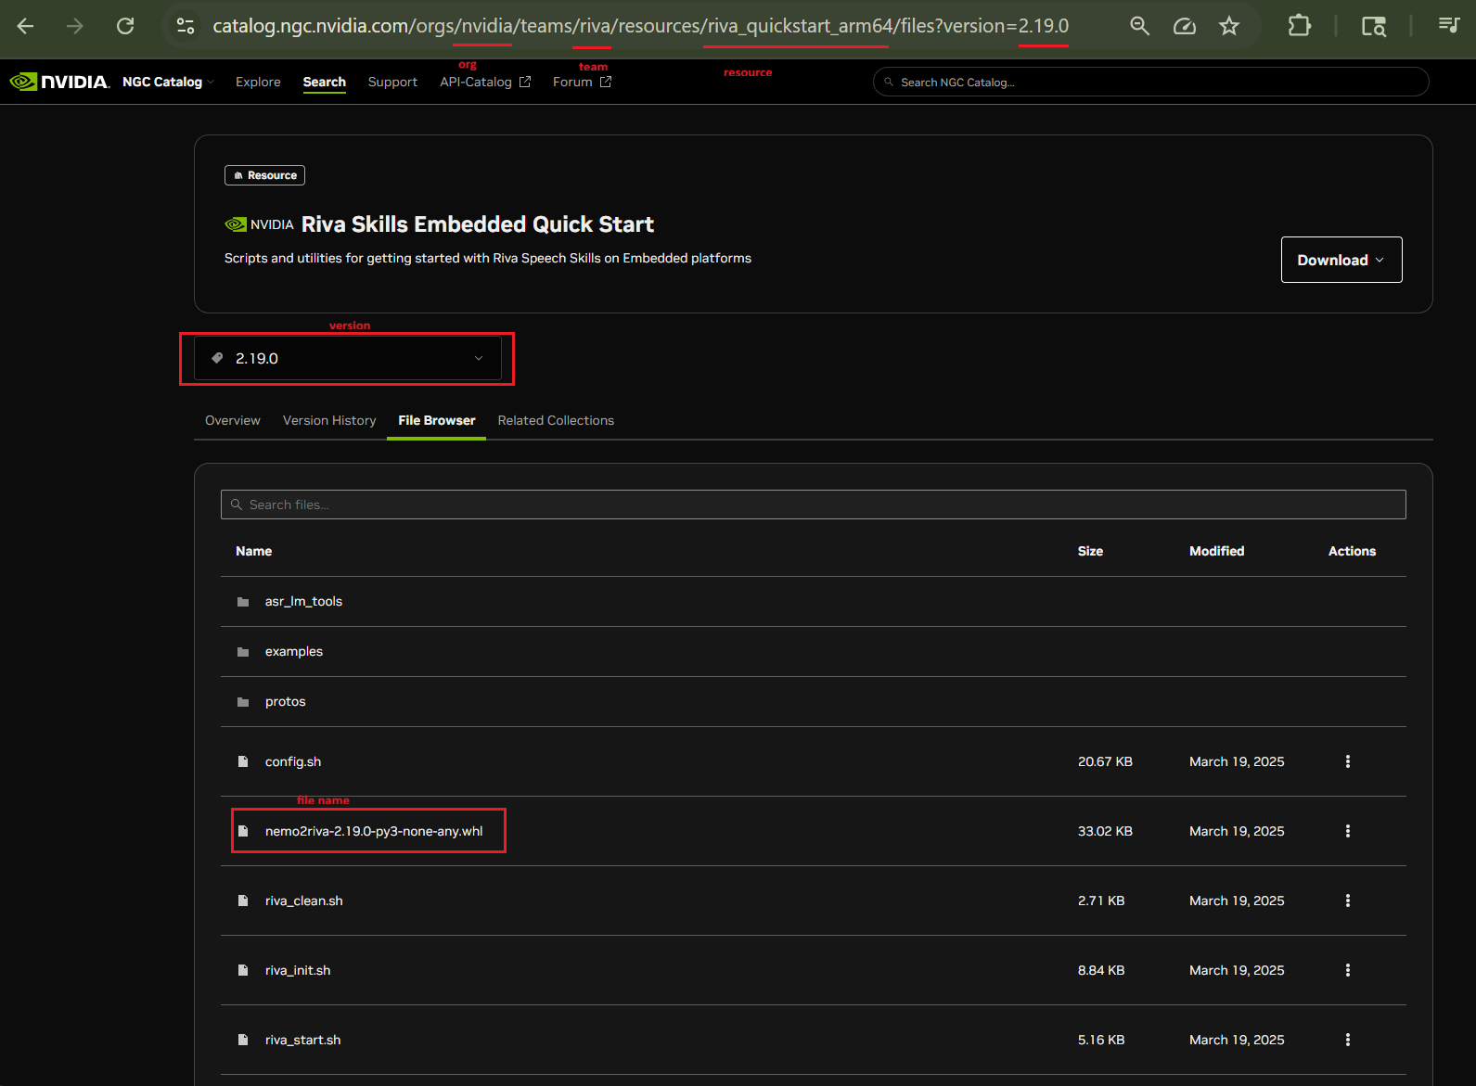Image resolution: width=1476 pixels, height=1086 pixels.
Task: Open the browser extensions puzzle icon
Action: (1300, 26)
